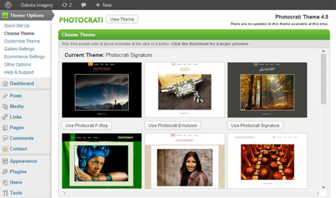Click the horizontal scroll right arrow

click(318, 193)
